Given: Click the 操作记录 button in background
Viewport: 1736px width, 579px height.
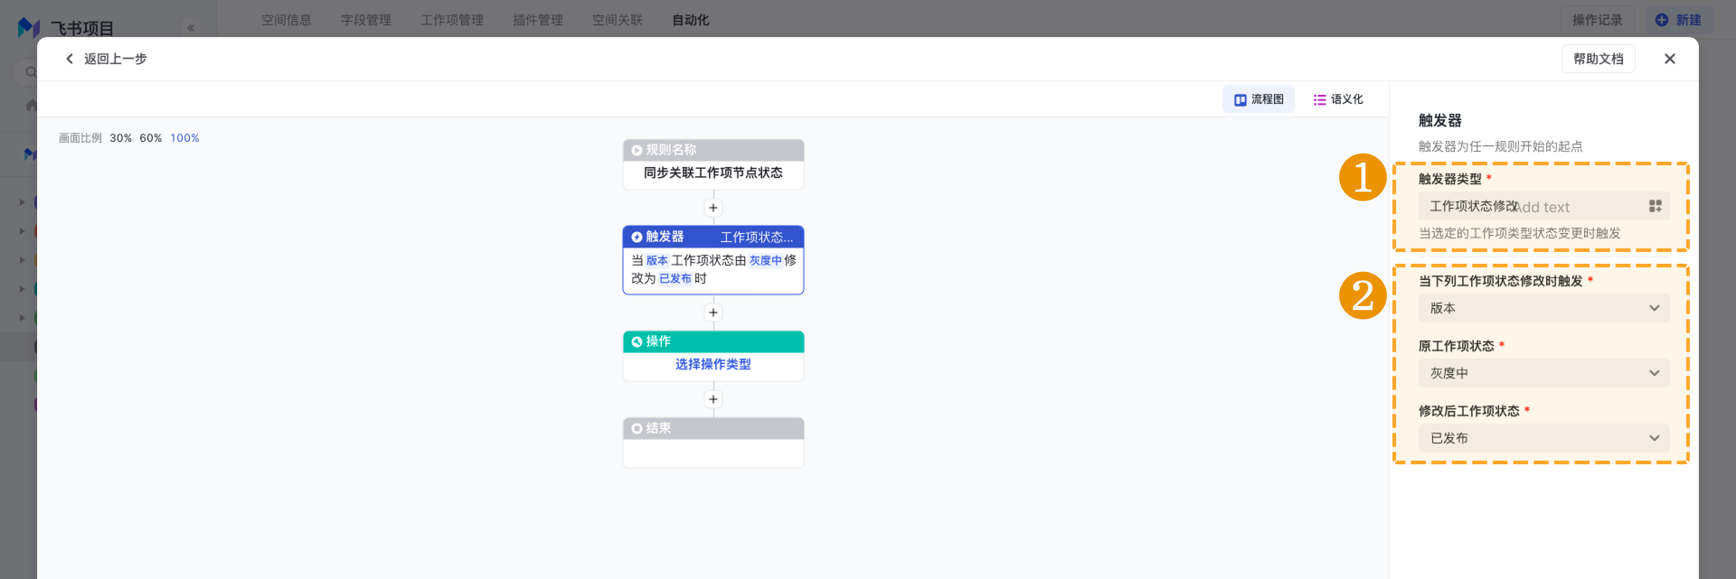Looking at the screenshot, I should click(x=1597, y=20).
